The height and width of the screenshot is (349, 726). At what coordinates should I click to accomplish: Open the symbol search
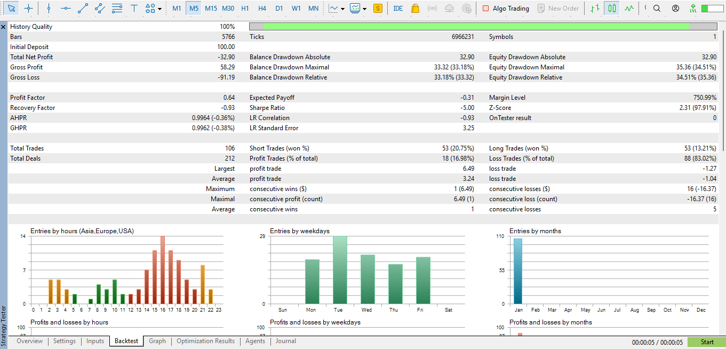(658, 8)
